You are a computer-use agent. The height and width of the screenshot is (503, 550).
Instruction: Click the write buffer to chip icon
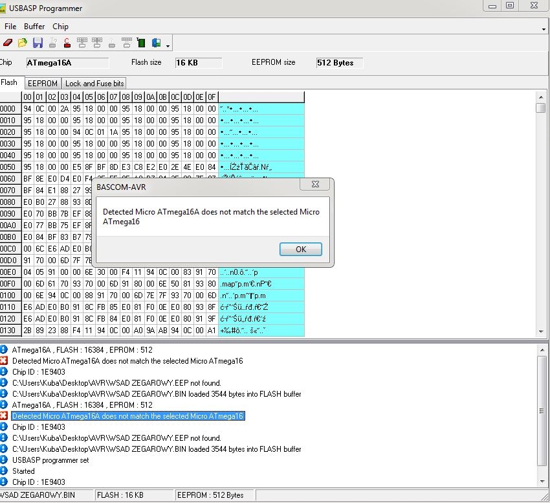tap(82, 43)
